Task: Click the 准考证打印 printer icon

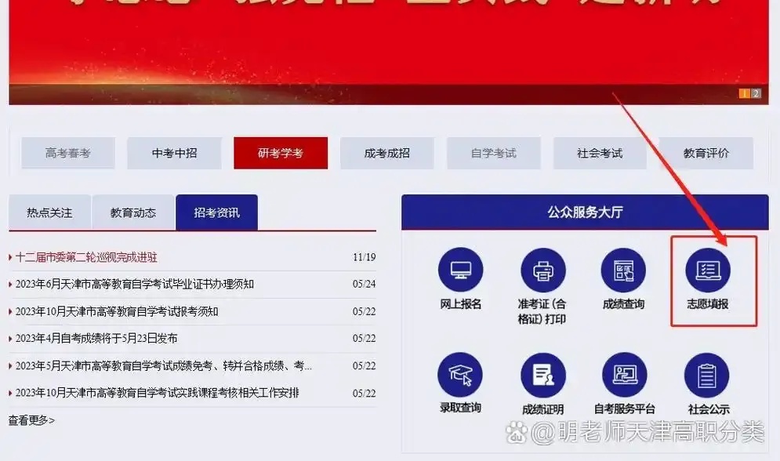Action: pyautogui.click(x=542, y=270)
